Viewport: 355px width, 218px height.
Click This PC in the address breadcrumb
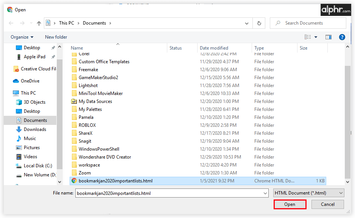click(66, 23)
